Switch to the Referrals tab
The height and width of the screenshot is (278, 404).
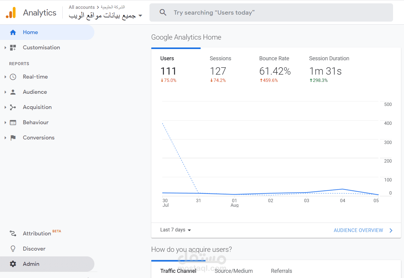coord(281,271)
